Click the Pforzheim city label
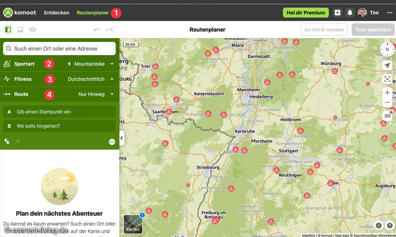The image size is (396, 237). coord(262,141)
